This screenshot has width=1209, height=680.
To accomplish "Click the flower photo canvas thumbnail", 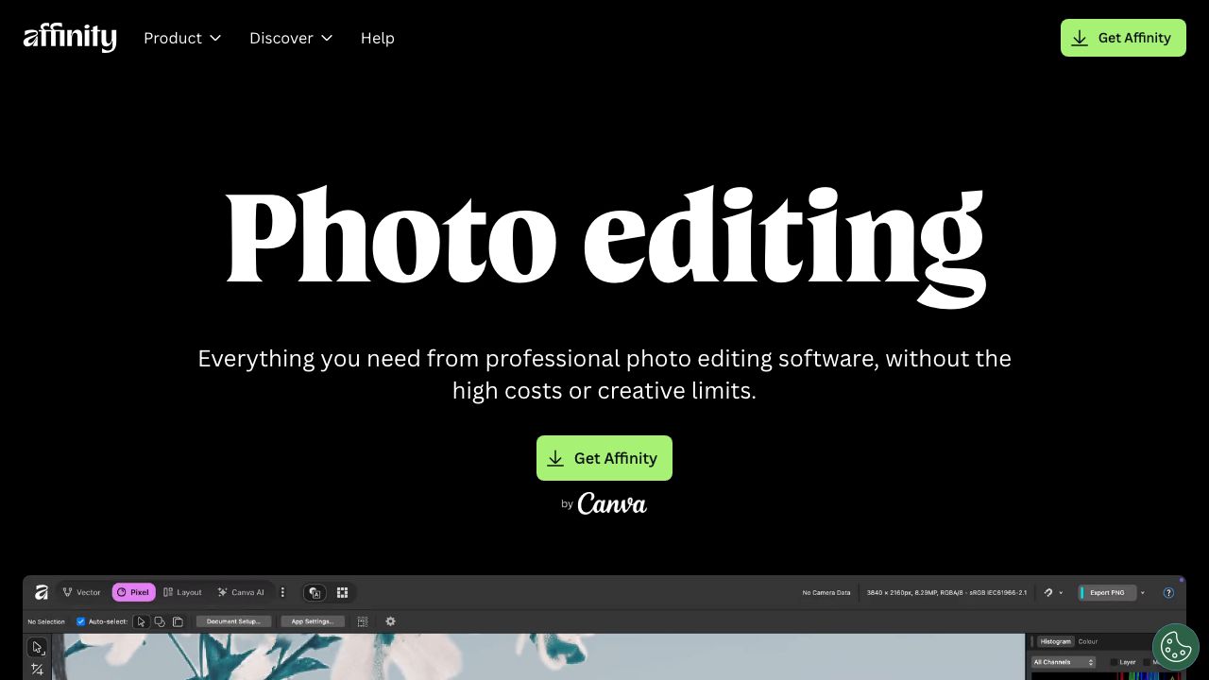I will click(538, 657).
